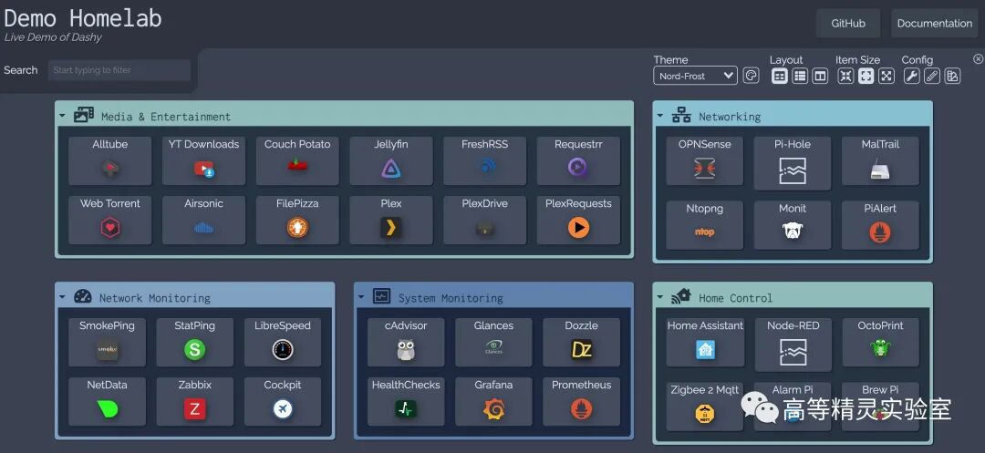
Task: Open the Home Assistant tile
Action: click(705, 342)
